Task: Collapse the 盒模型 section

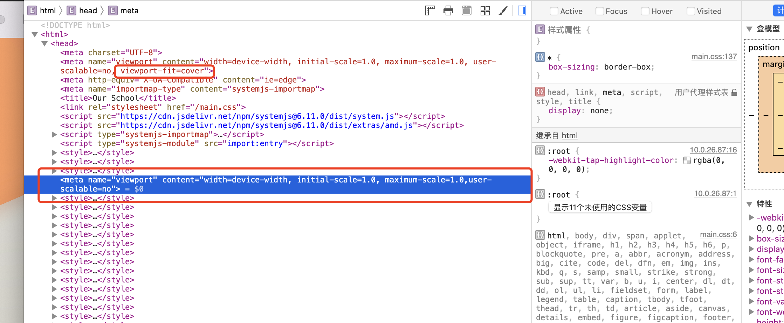Action: pos(749,29)
